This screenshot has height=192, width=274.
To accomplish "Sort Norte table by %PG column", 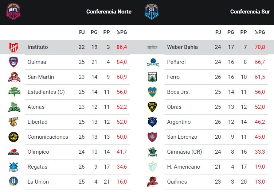I will tap(122, 32).
